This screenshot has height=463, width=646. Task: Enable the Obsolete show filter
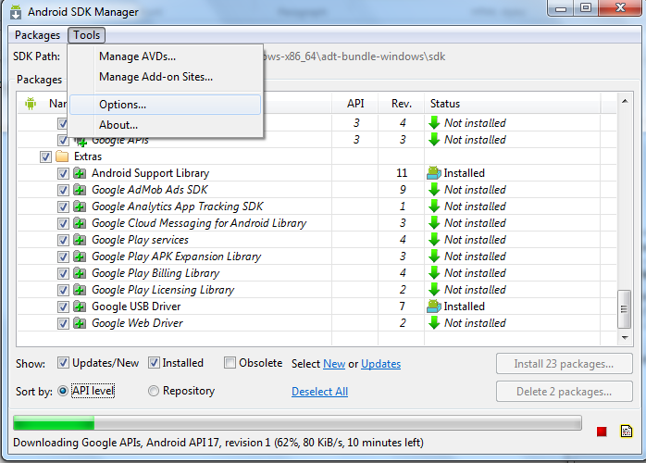(x=230, y=363)
